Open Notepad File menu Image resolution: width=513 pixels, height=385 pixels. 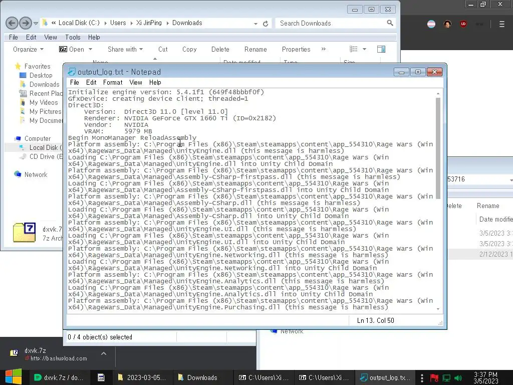[75, 83]
